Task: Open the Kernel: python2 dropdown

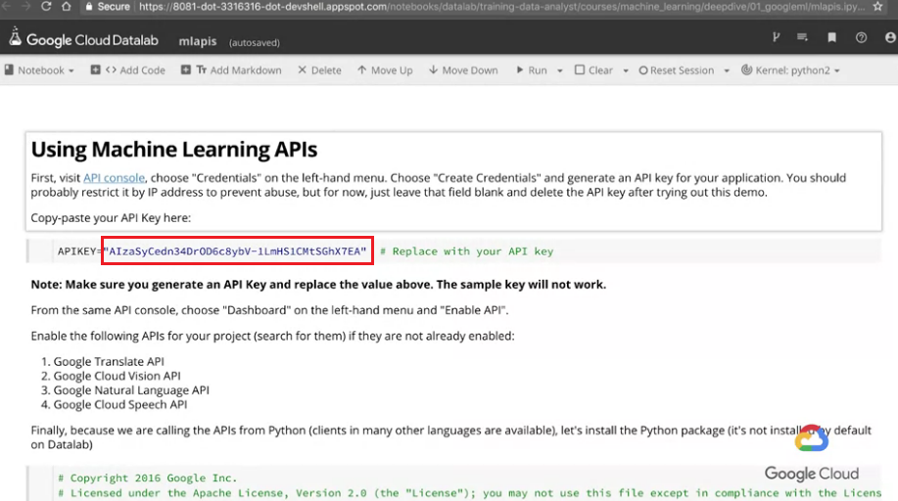Action: click(x=790, y=69)
